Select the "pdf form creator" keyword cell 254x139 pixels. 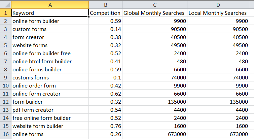pos(50,110)
